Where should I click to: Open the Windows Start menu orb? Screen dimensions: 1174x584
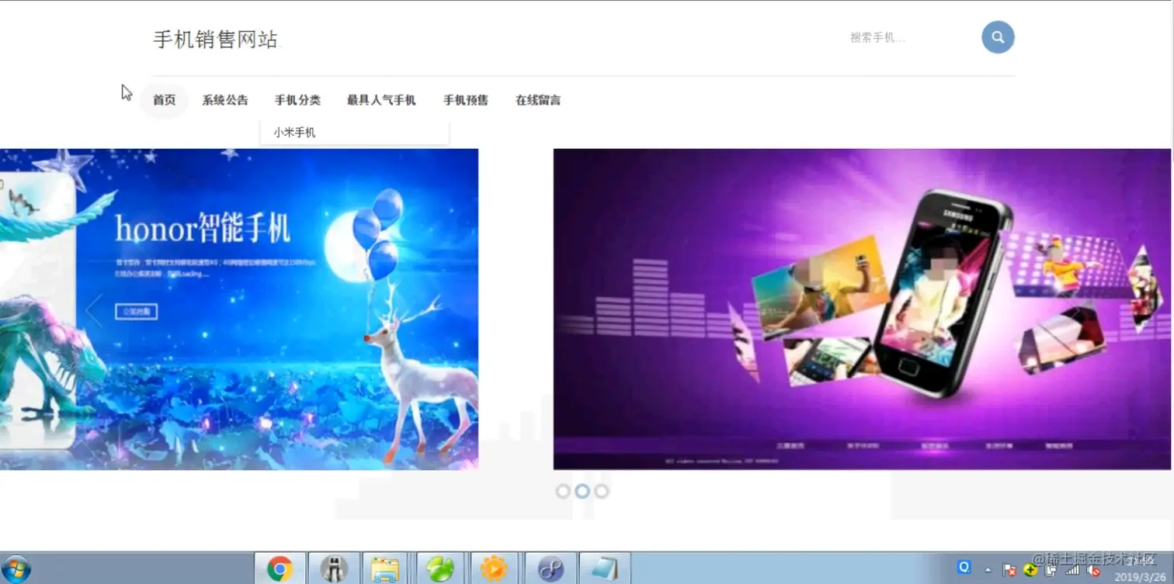pos(16,569)
